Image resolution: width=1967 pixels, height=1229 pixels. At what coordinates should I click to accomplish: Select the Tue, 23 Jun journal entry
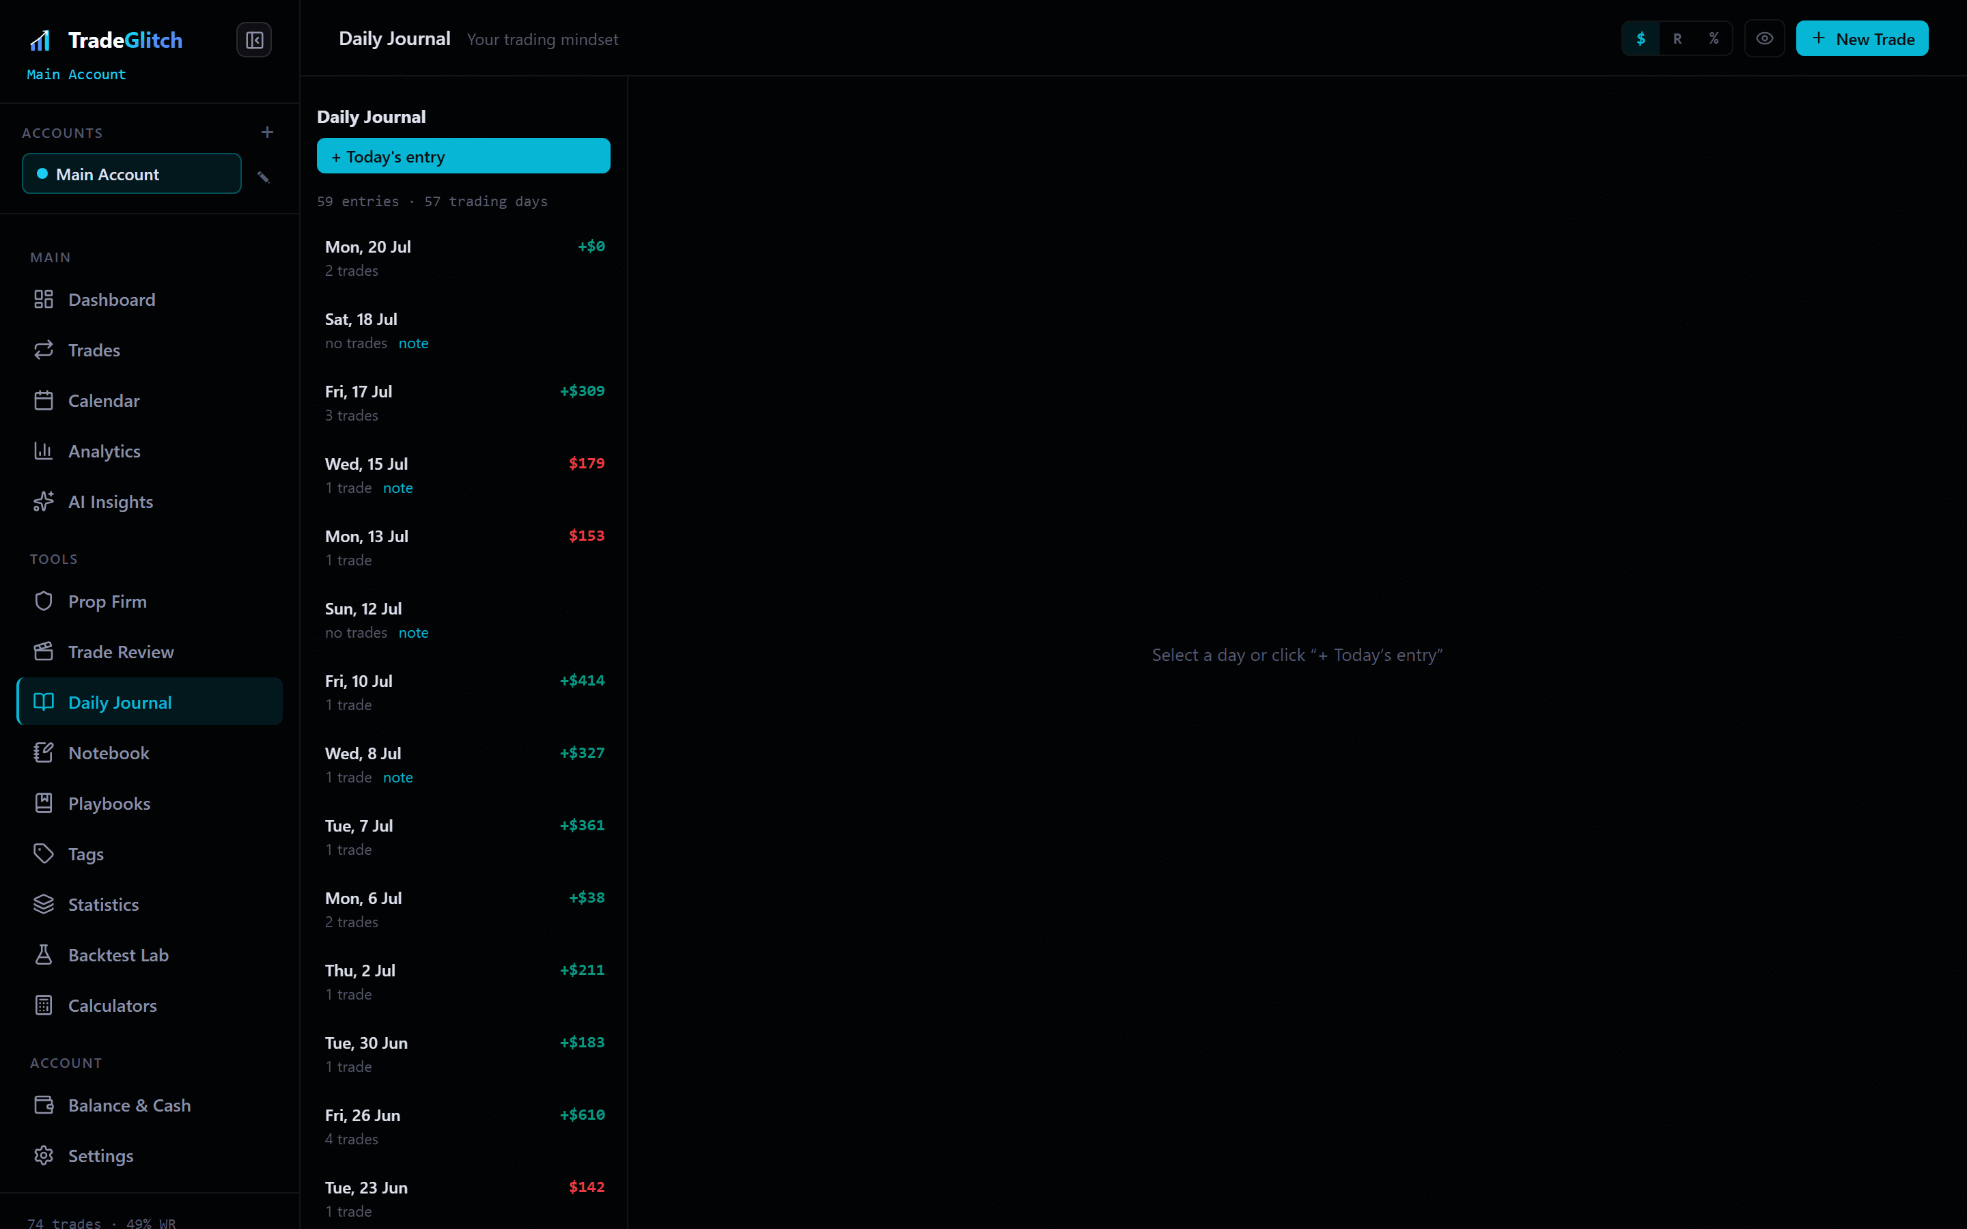[x=463, y=1198]
